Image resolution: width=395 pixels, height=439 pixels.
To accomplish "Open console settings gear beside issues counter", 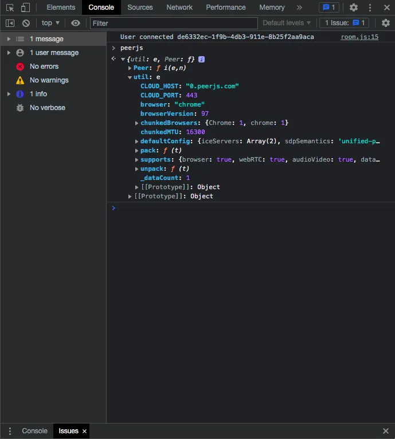I will point(386,23).
